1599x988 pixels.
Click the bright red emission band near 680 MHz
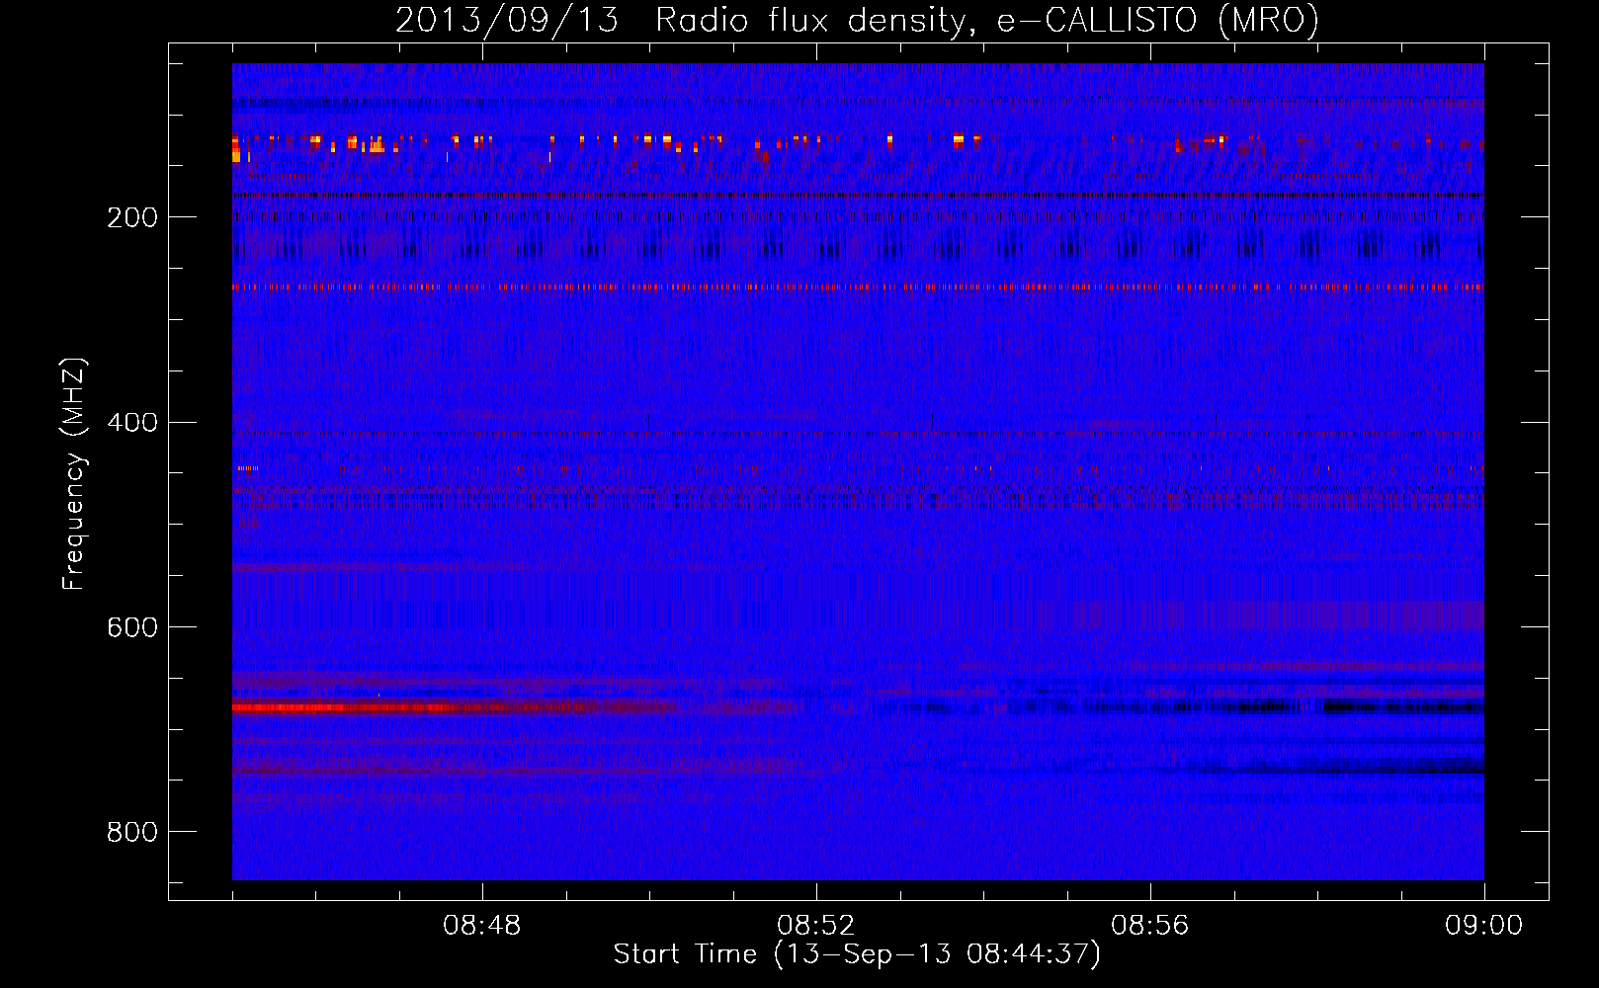click(x=455, y=707)
